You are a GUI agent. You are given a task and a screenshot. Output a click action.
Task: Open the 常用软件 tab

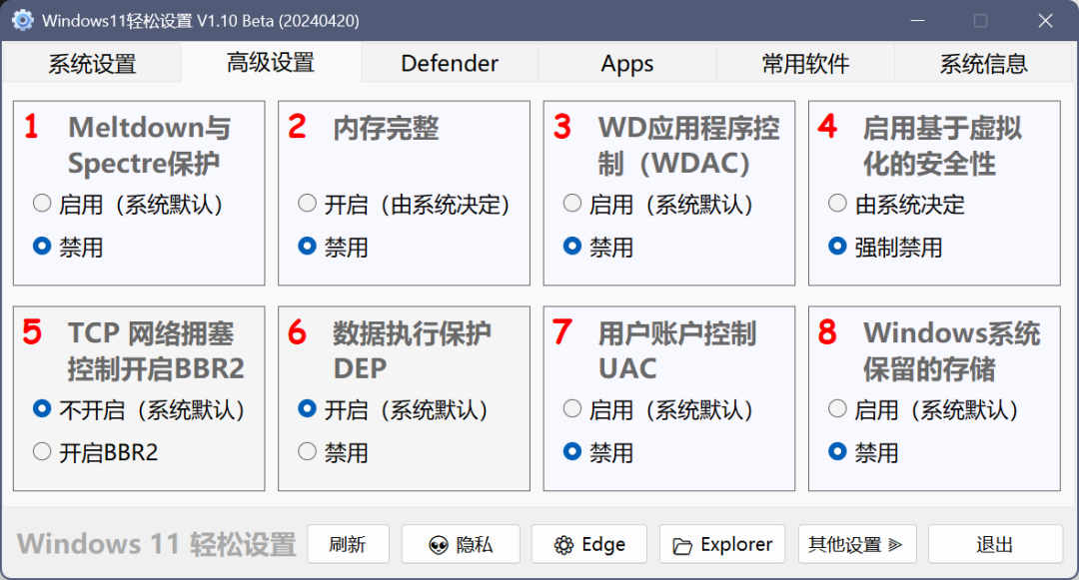click(805, 64)
